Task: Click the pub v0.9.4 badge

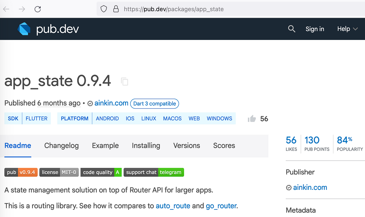Action: (x=21, y=172)
